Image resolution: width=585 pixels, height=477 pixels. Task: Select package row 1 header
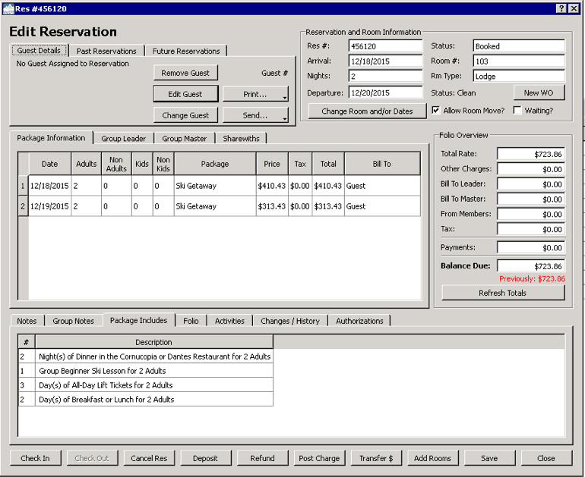click(x=23, y=186)
